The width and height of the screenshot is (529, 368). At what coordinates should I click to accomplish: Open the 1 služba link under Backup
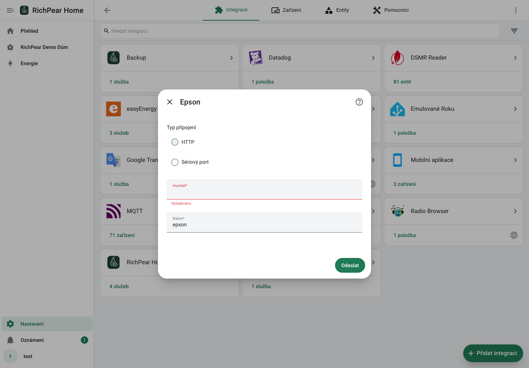(119, 82)
